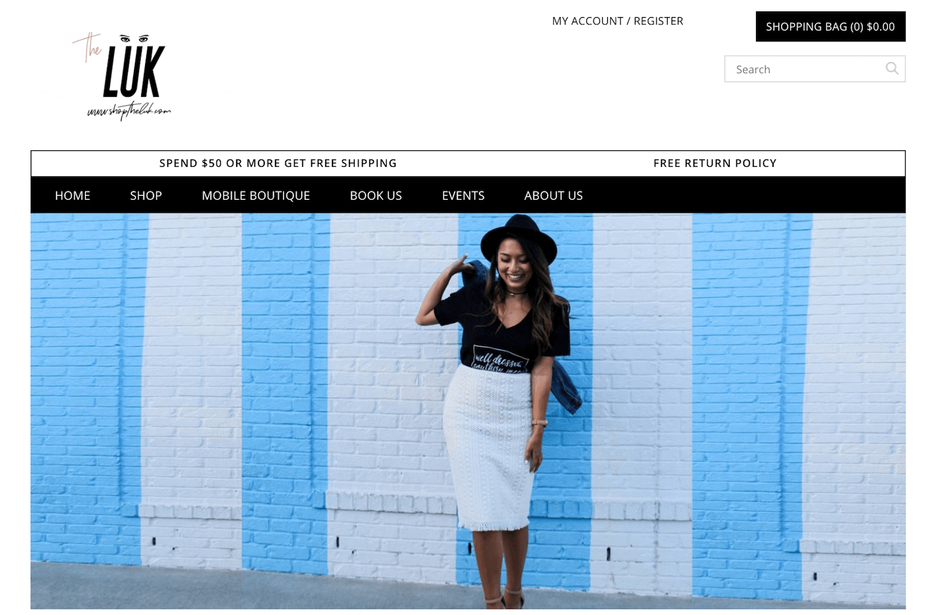Image resolution: width=933 pixels, height=615 pixels.
Task: Click the free shipping over $50 banner
Action: (x=278, y=163)
